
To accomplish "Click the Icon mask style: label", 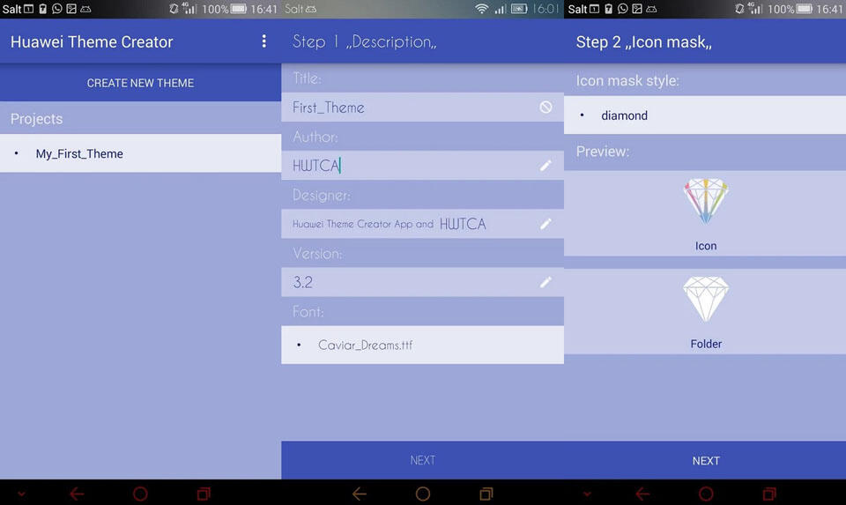I will point(627,81).
